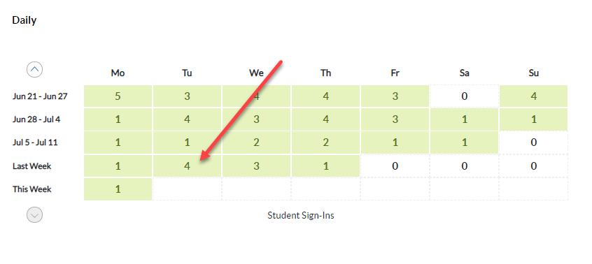Select Last Week Tuesday cell showing 4
The width and height of the screenshot is (592, 264).
point(187,166)
